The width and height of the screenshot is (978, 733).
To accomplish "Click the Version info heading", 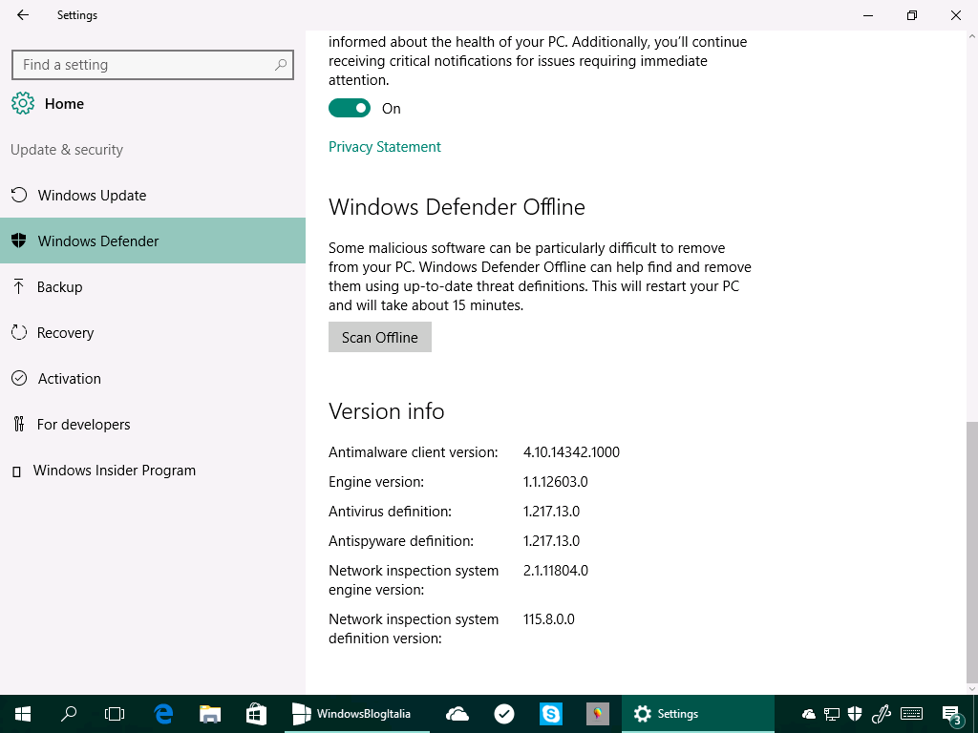I will coord(387,411).
